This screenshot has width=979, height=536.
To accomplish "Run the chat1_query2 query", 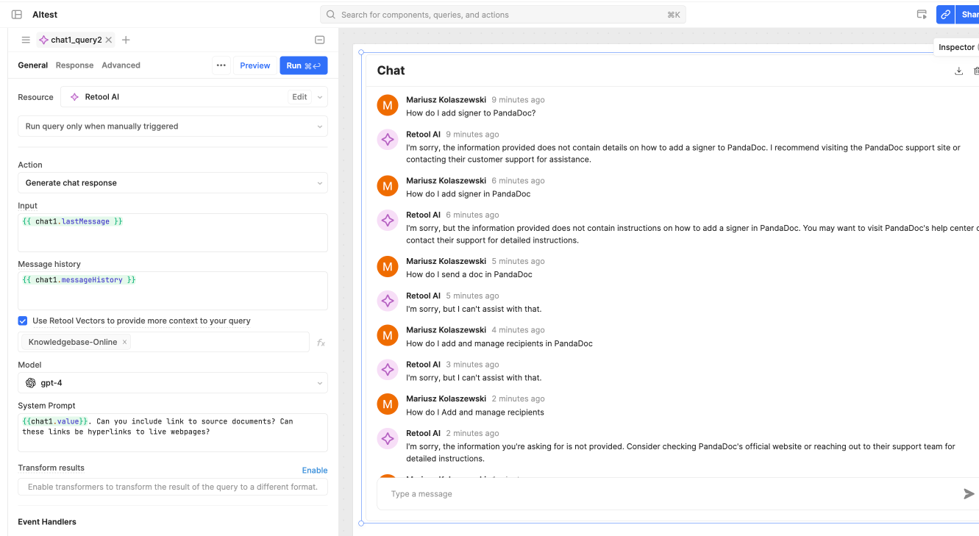I will click(303, 65).
